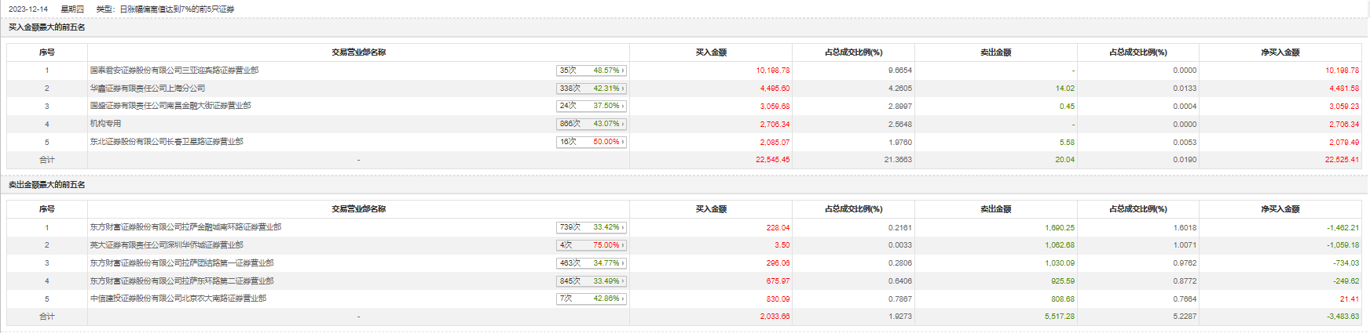
Task: Open 华鑫证券上海分公司 link
Action: (x=148, y=89)
